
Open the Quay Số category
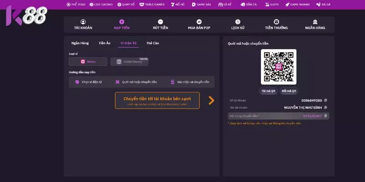tap(126, 5)
